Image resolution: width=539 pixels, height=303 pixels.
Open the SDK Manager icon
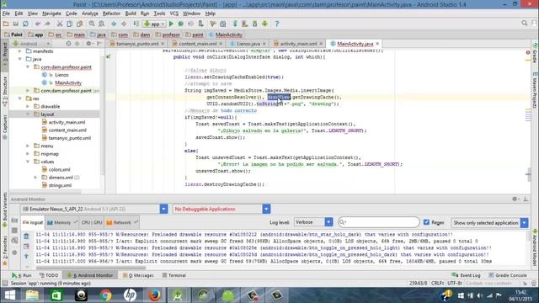coord(254,24)
